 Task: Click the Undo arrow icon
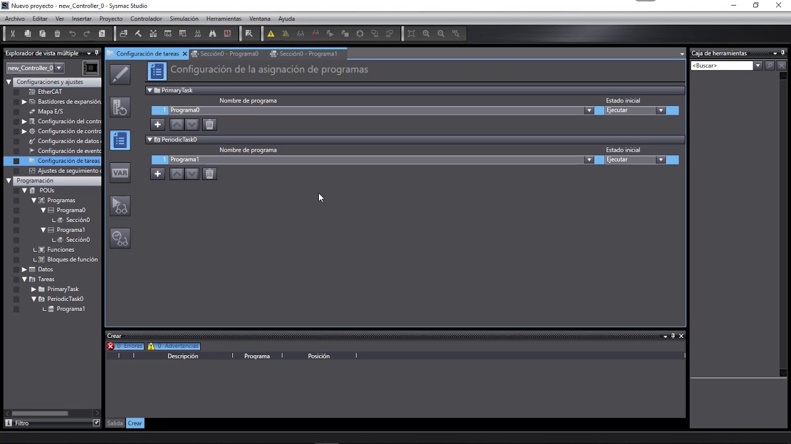(72, 34)
